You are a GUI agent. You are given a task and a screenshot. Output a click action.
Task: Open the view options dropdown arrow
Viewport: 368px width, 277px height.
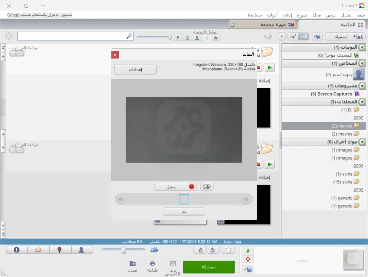tap(282, 36)
